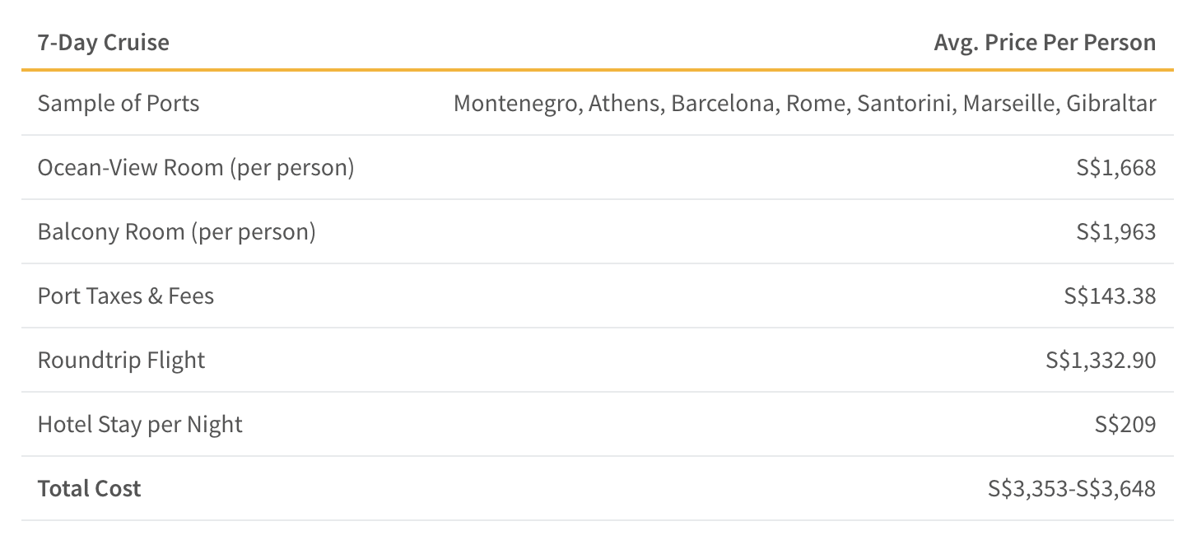
Task: Click the bold Total Cost label
Action: coord(90,489)
